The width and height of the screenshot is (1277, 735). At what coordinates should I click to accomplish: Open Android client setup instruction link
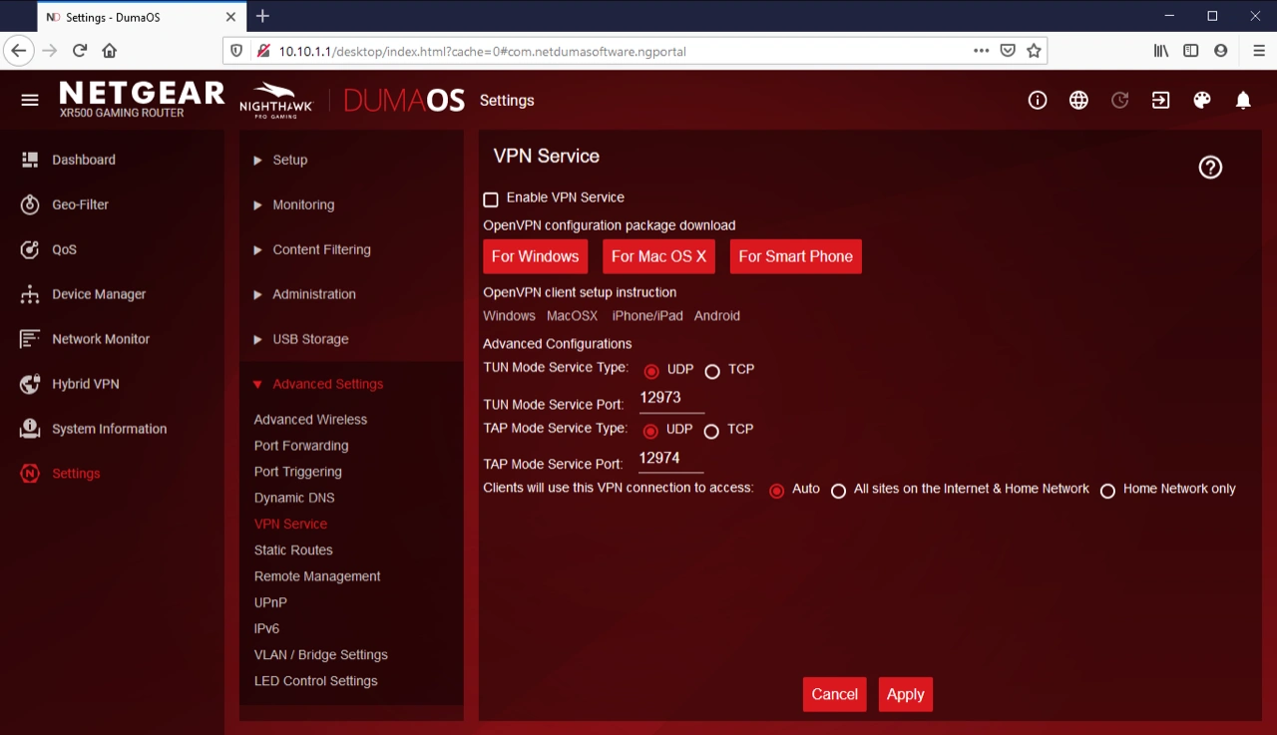717,316
